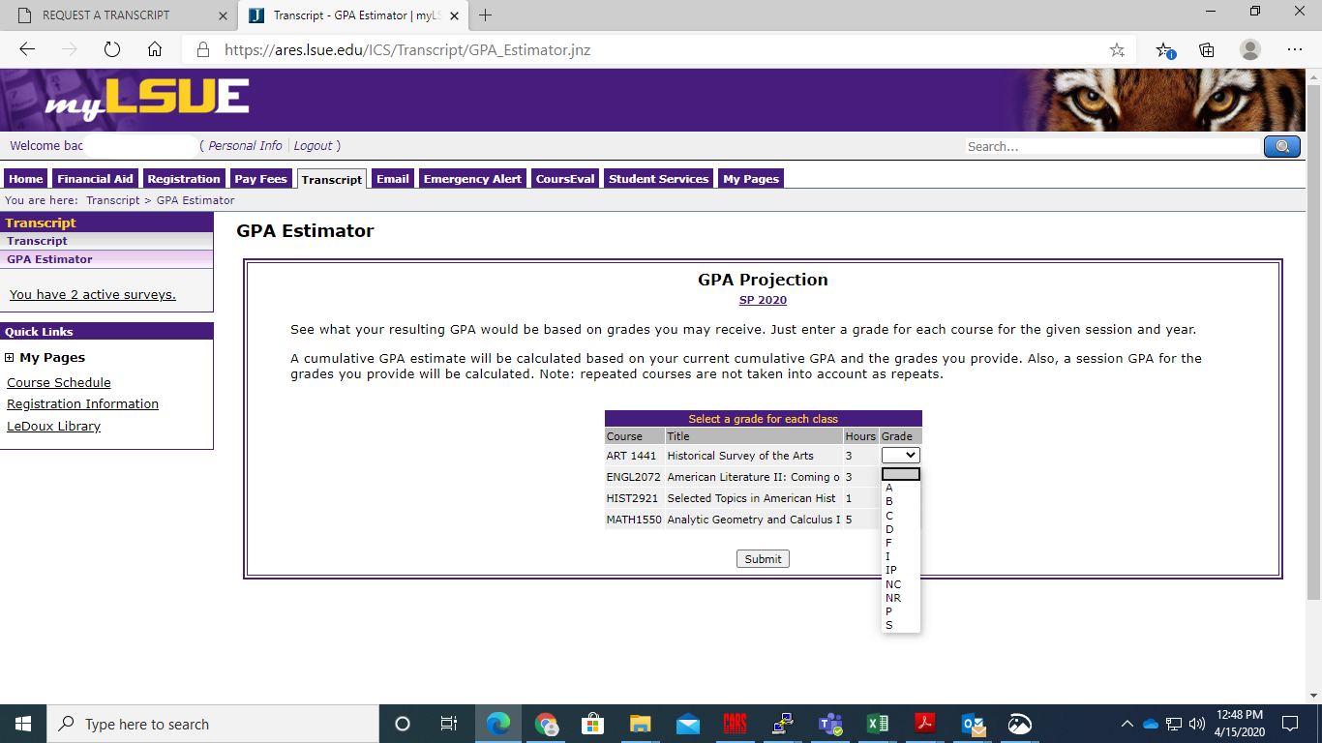Open browser collections icon

1207,49
